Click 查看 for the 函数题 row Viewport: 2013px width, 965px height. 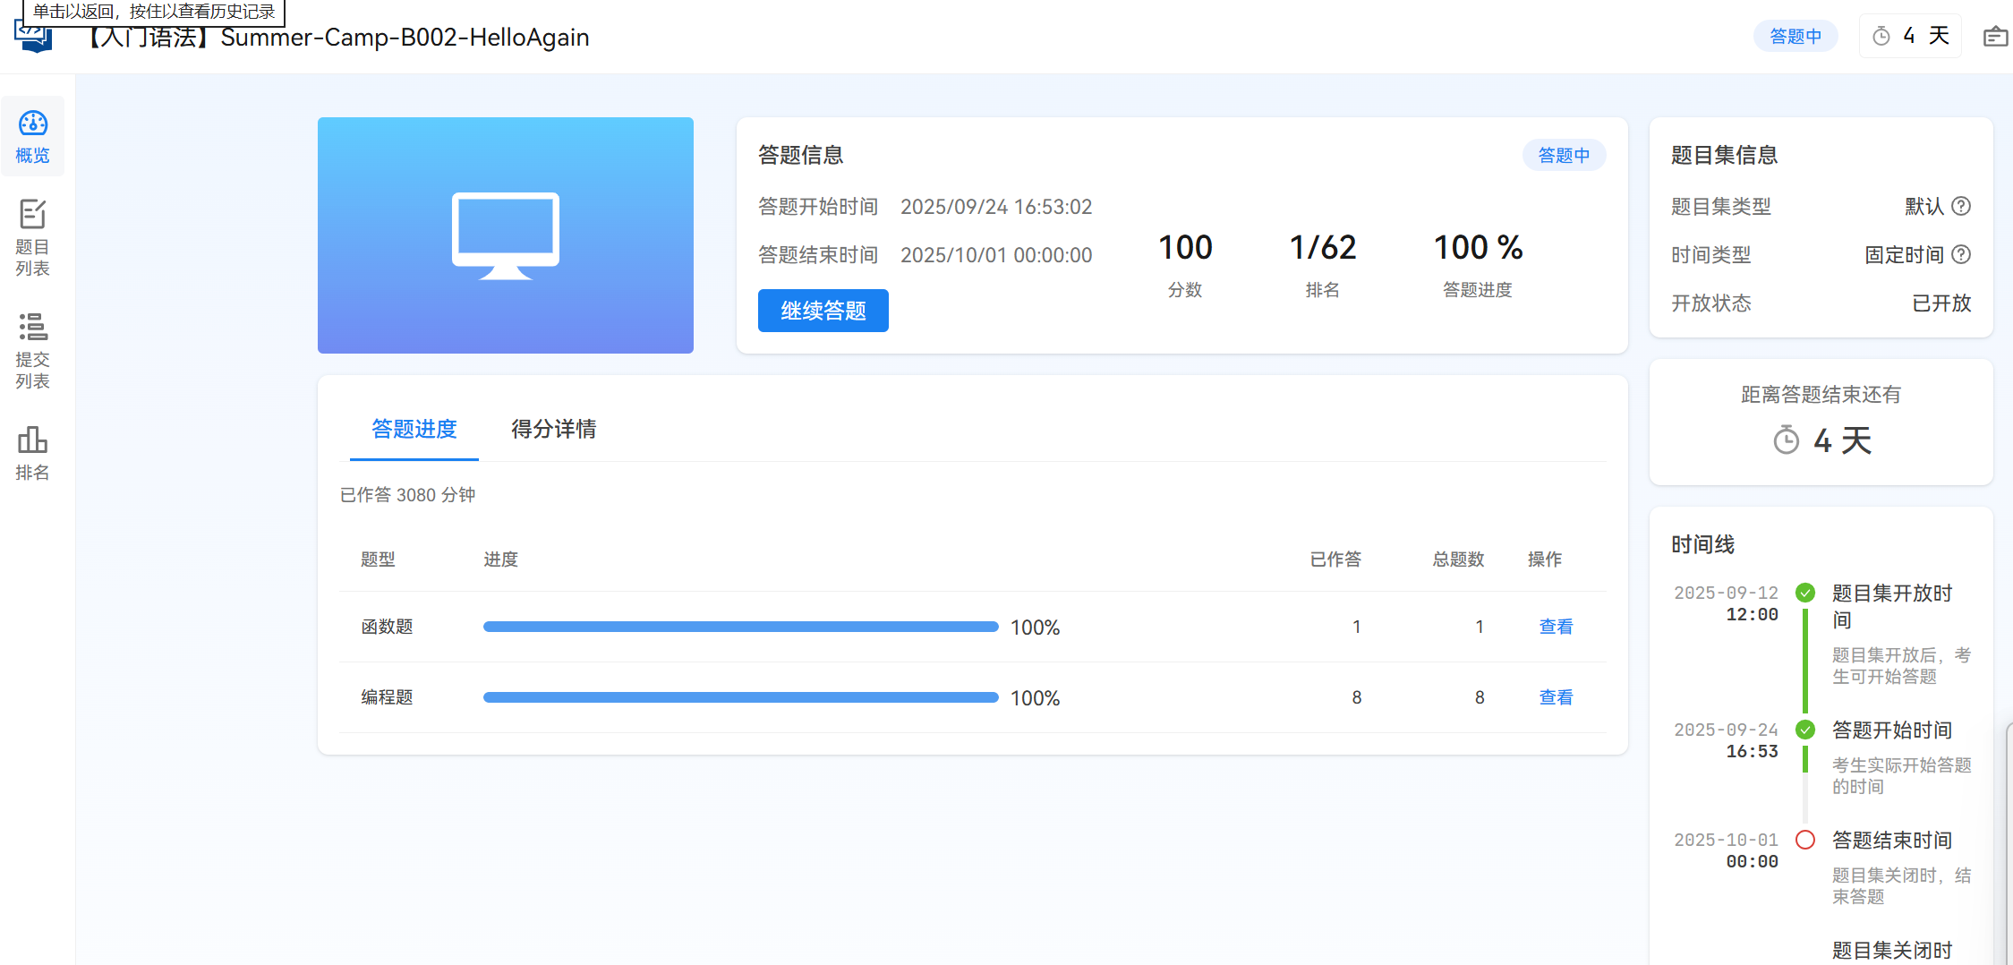tap(1556, 627)
